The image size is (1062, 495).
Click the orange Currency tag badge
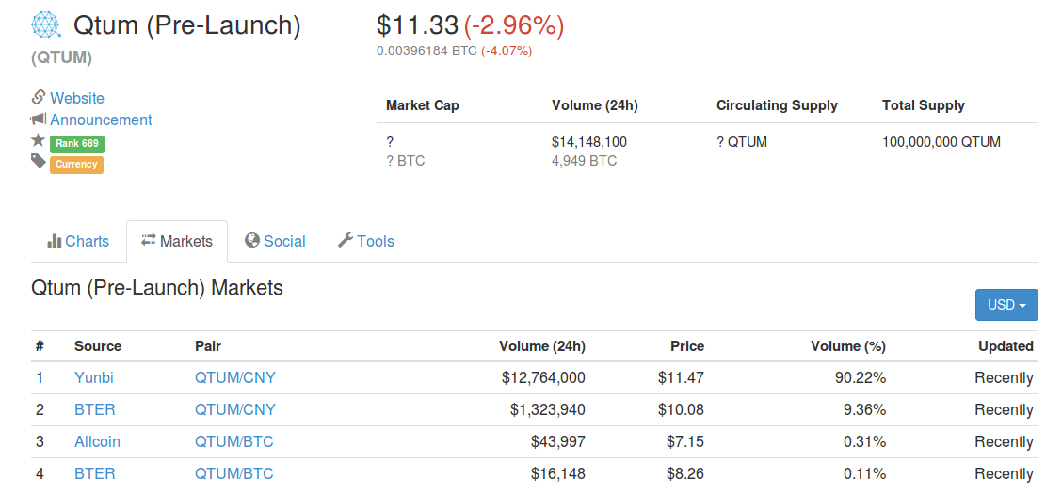pyautogui.click(x=76, y=165)
